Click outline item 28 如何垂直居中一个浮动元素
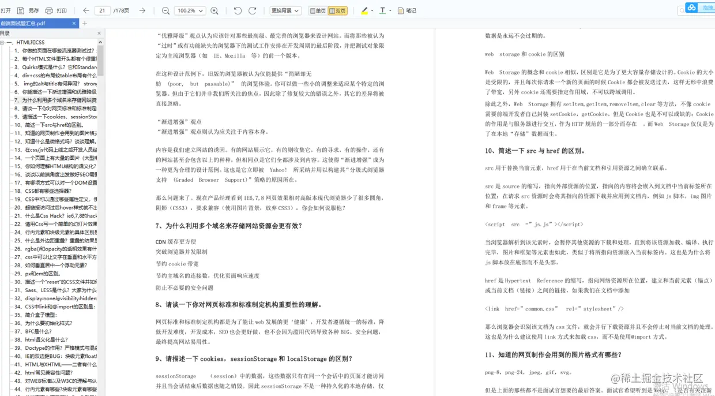The width and height of the screenshot is (715, 396). 51,266
